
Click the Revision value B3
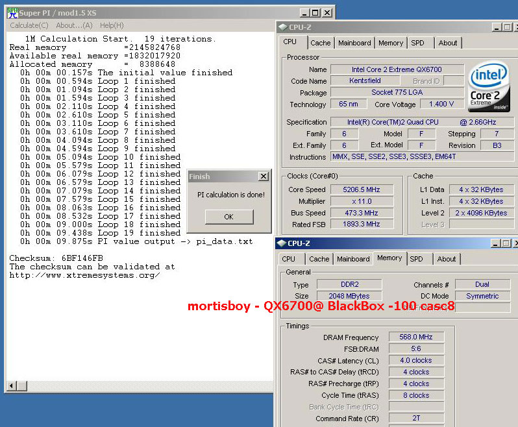click(497, 145)
